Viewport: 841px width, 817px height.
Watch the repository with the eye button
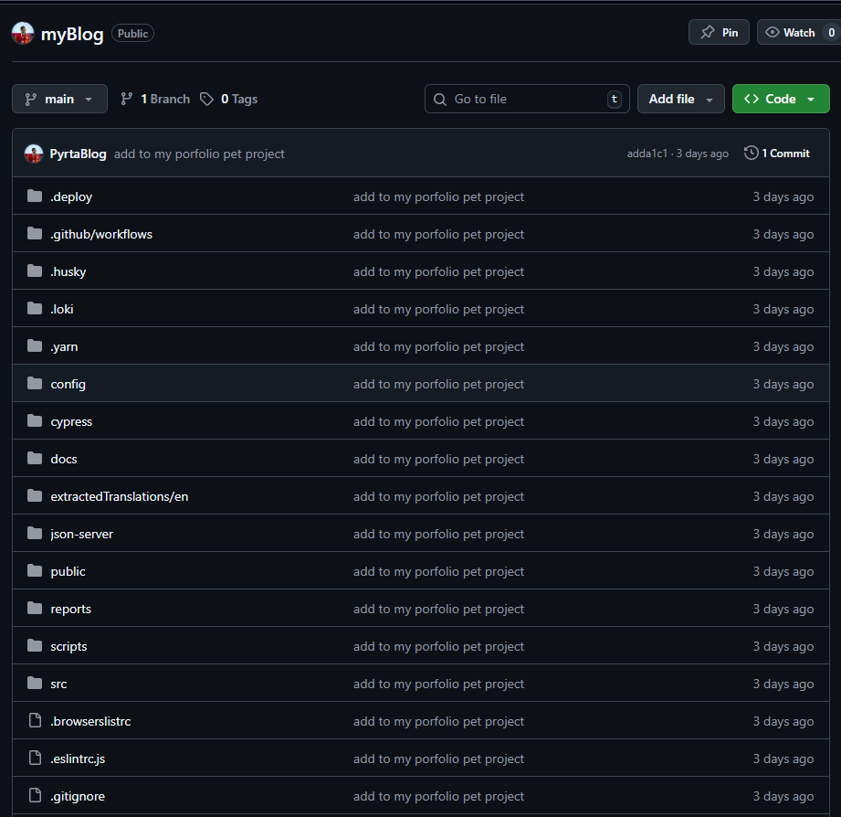791,32
